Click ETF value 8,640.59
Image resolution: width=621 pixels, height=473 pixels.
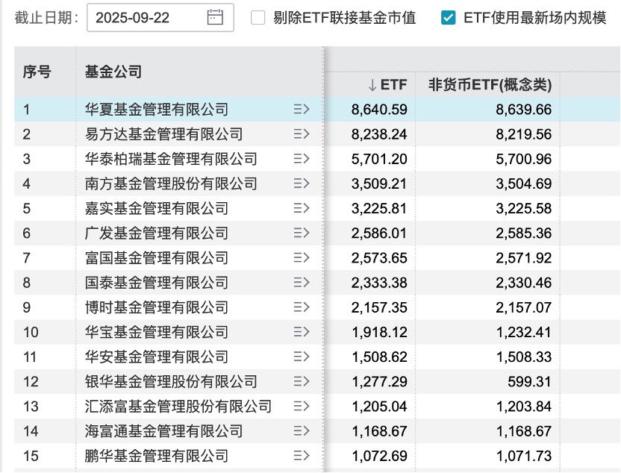tap(379, 110)
